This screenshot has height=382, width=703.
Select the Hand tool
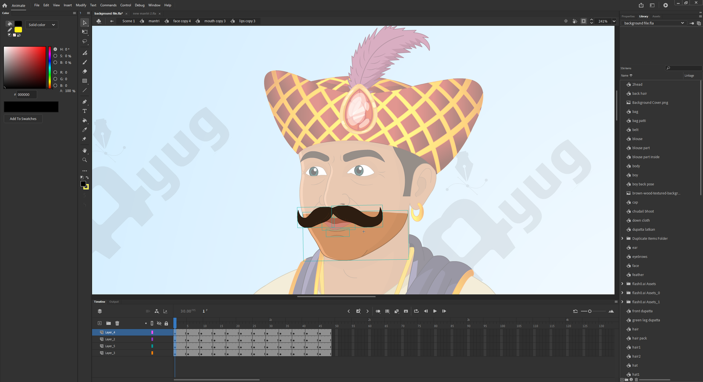point(85,151)
